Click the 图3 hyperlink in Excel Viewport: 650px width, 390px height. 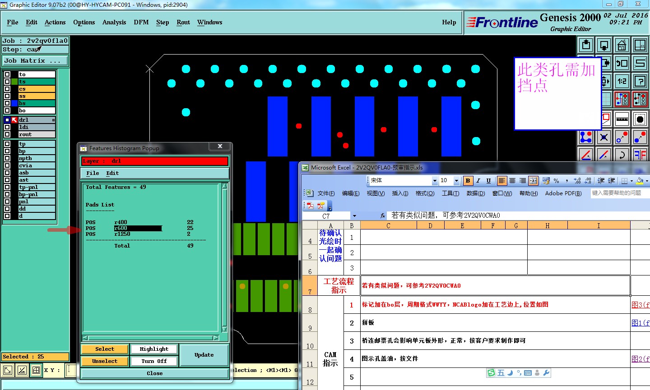coord(640,305)
